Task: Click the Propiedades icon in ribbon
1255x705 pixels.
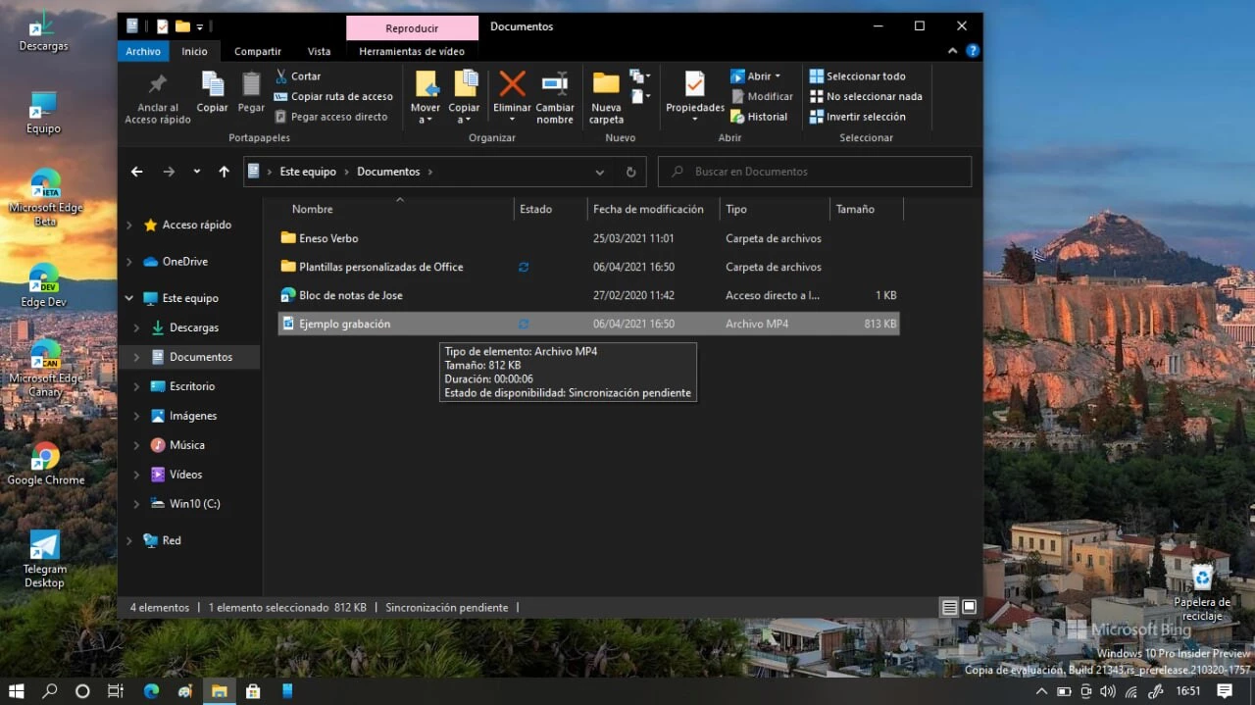Action: pyautogui.click(x=694, y=85)
